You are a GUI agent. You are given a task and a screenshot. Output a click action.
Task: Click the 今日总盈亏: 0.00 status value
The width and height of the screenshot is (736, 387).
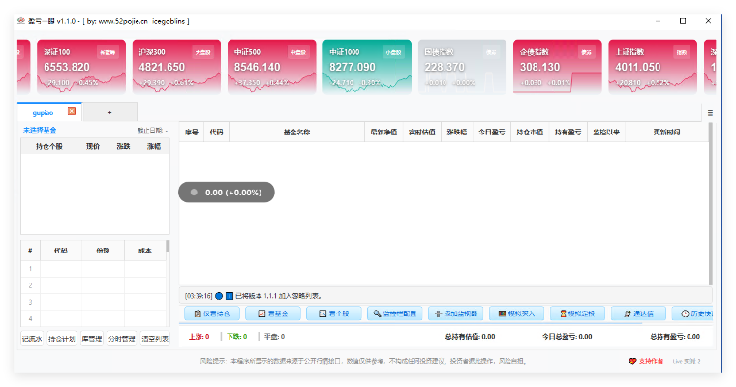[567, 337]
